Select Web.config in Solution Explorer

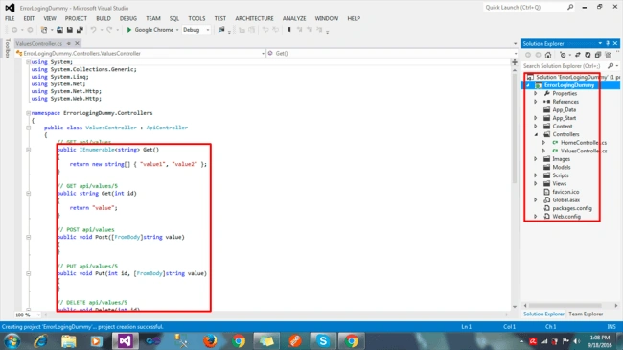click(566, 217)
